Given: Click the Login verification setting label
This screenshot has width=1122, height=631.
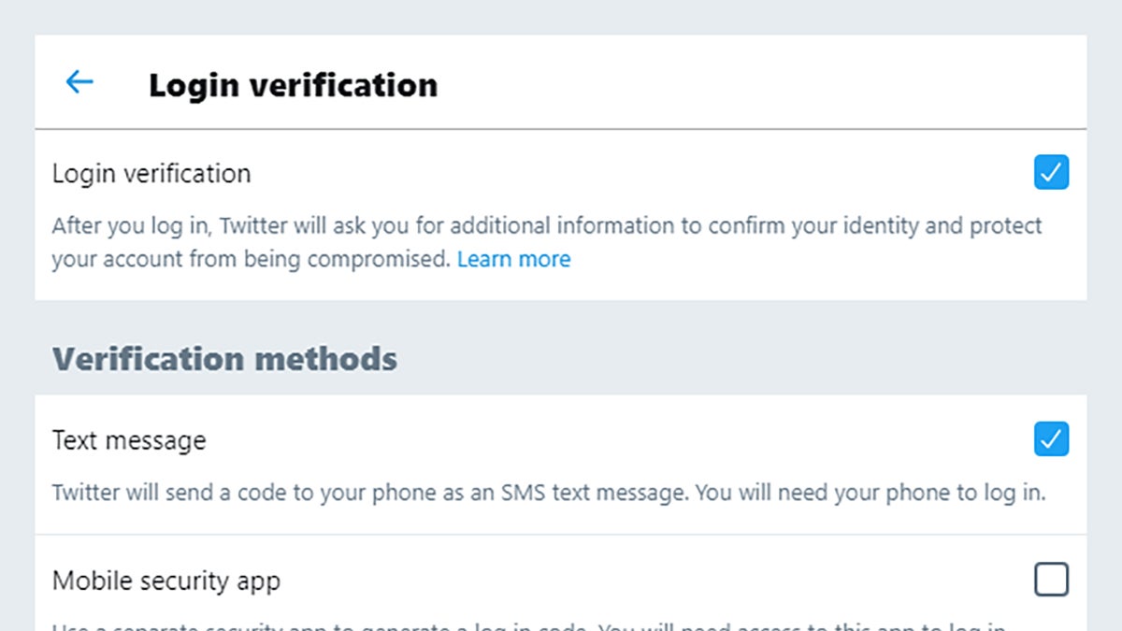Looking at the screenshot, I should [151, 174].
